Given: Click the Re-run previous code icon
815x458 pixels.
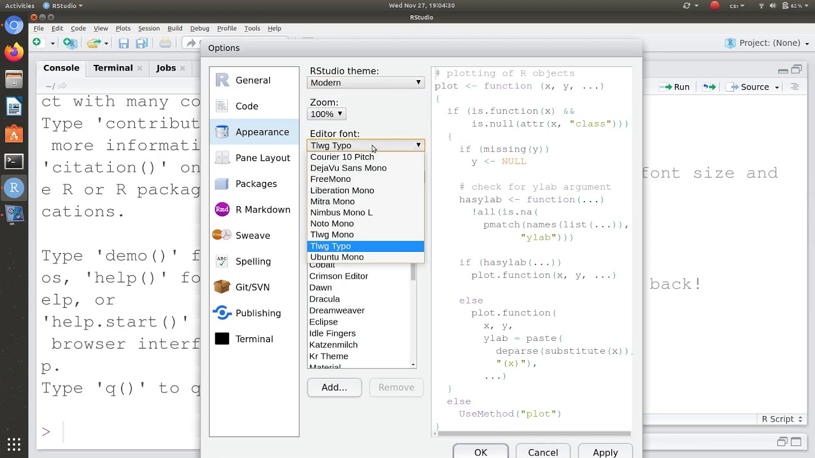Looking at the screenshot, I should (709, 87).
